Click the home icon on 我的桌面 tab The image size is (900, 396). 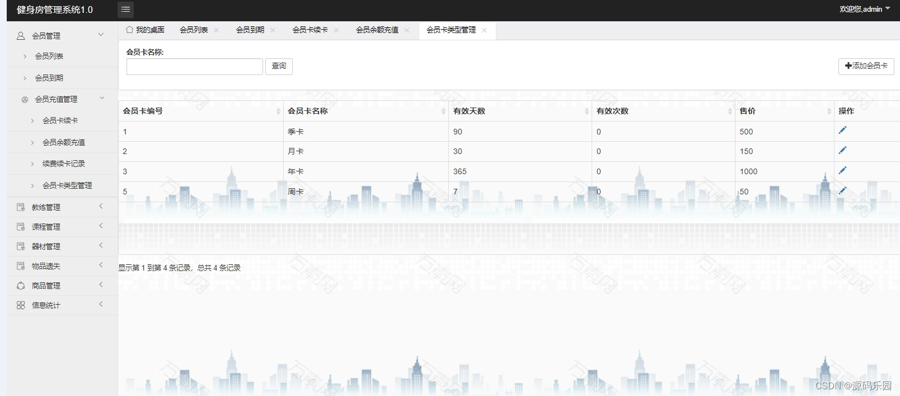point(129,30)
